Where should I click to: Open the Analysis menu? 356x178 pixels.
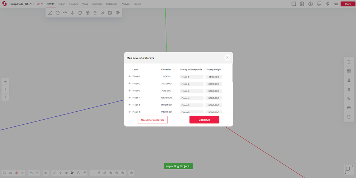[126, 4]
